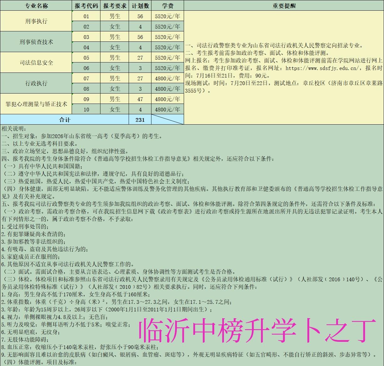Click the line about 2026年山东省统一高考

click(x=82, y=136)
